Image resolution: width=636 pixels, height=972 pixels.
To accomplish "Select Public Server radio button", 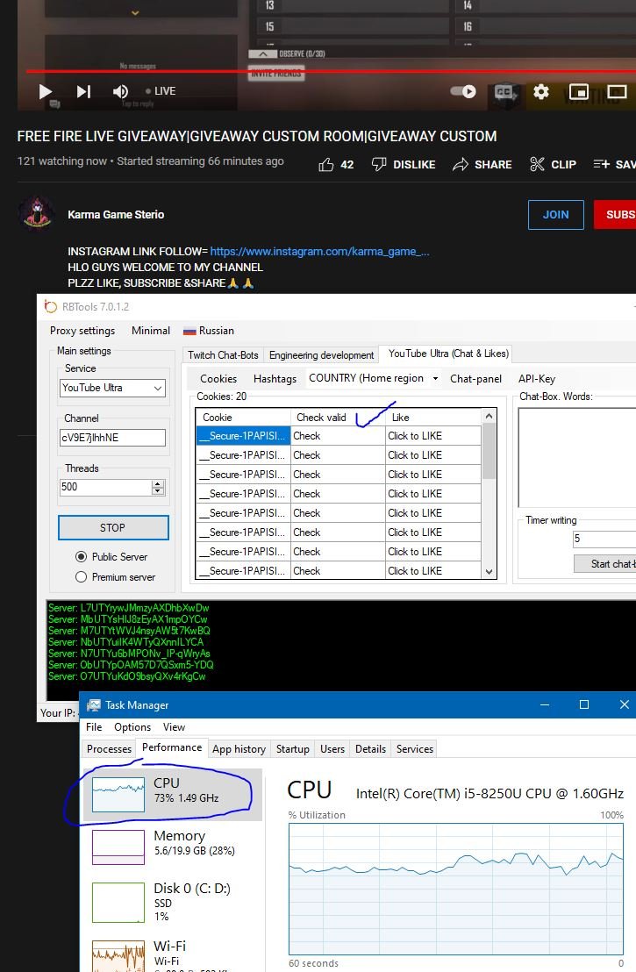I will click(x=82, y=557).
